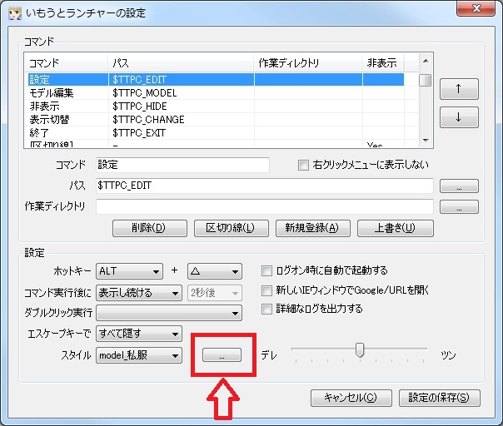Open the 表示し続ける dropdown
Screen dimensions: 503x426
pyautogui.click(x=139, y=293)
